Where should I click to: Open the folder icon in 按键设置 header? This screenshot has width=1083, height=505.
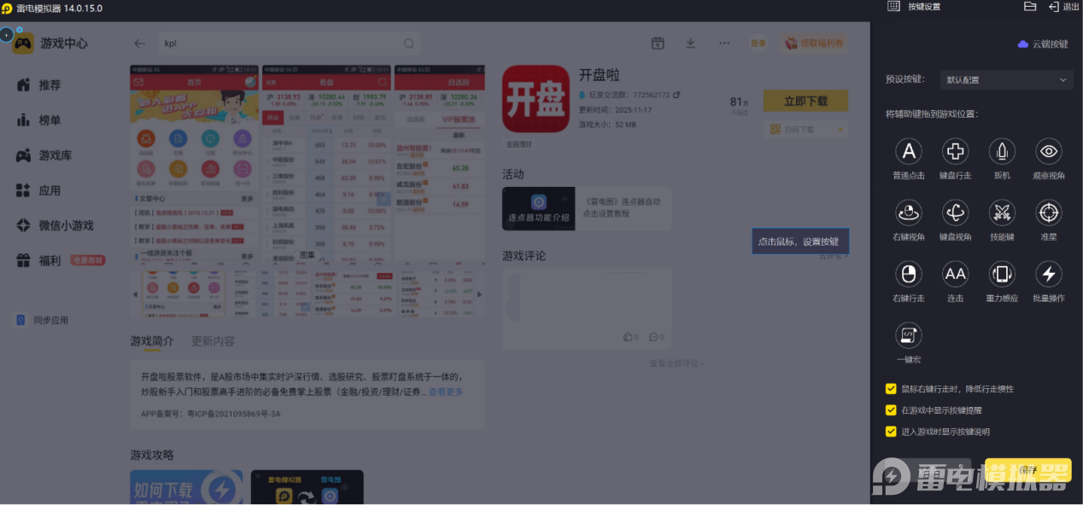coord(1030,6)
